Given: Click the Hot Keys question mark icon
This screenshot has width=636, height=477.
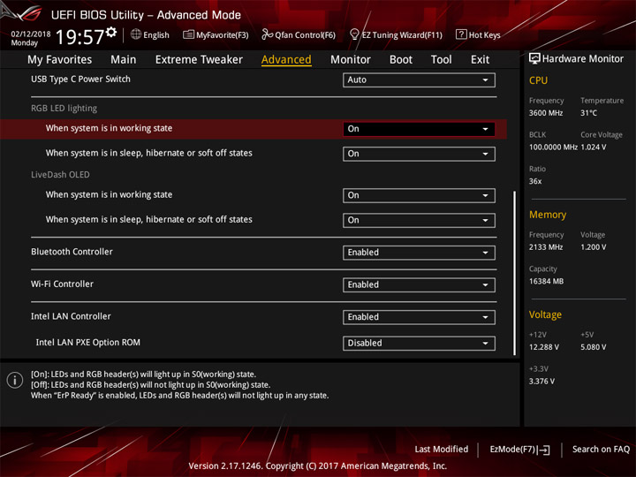Looking at the screenshot, I should point(461,34).
